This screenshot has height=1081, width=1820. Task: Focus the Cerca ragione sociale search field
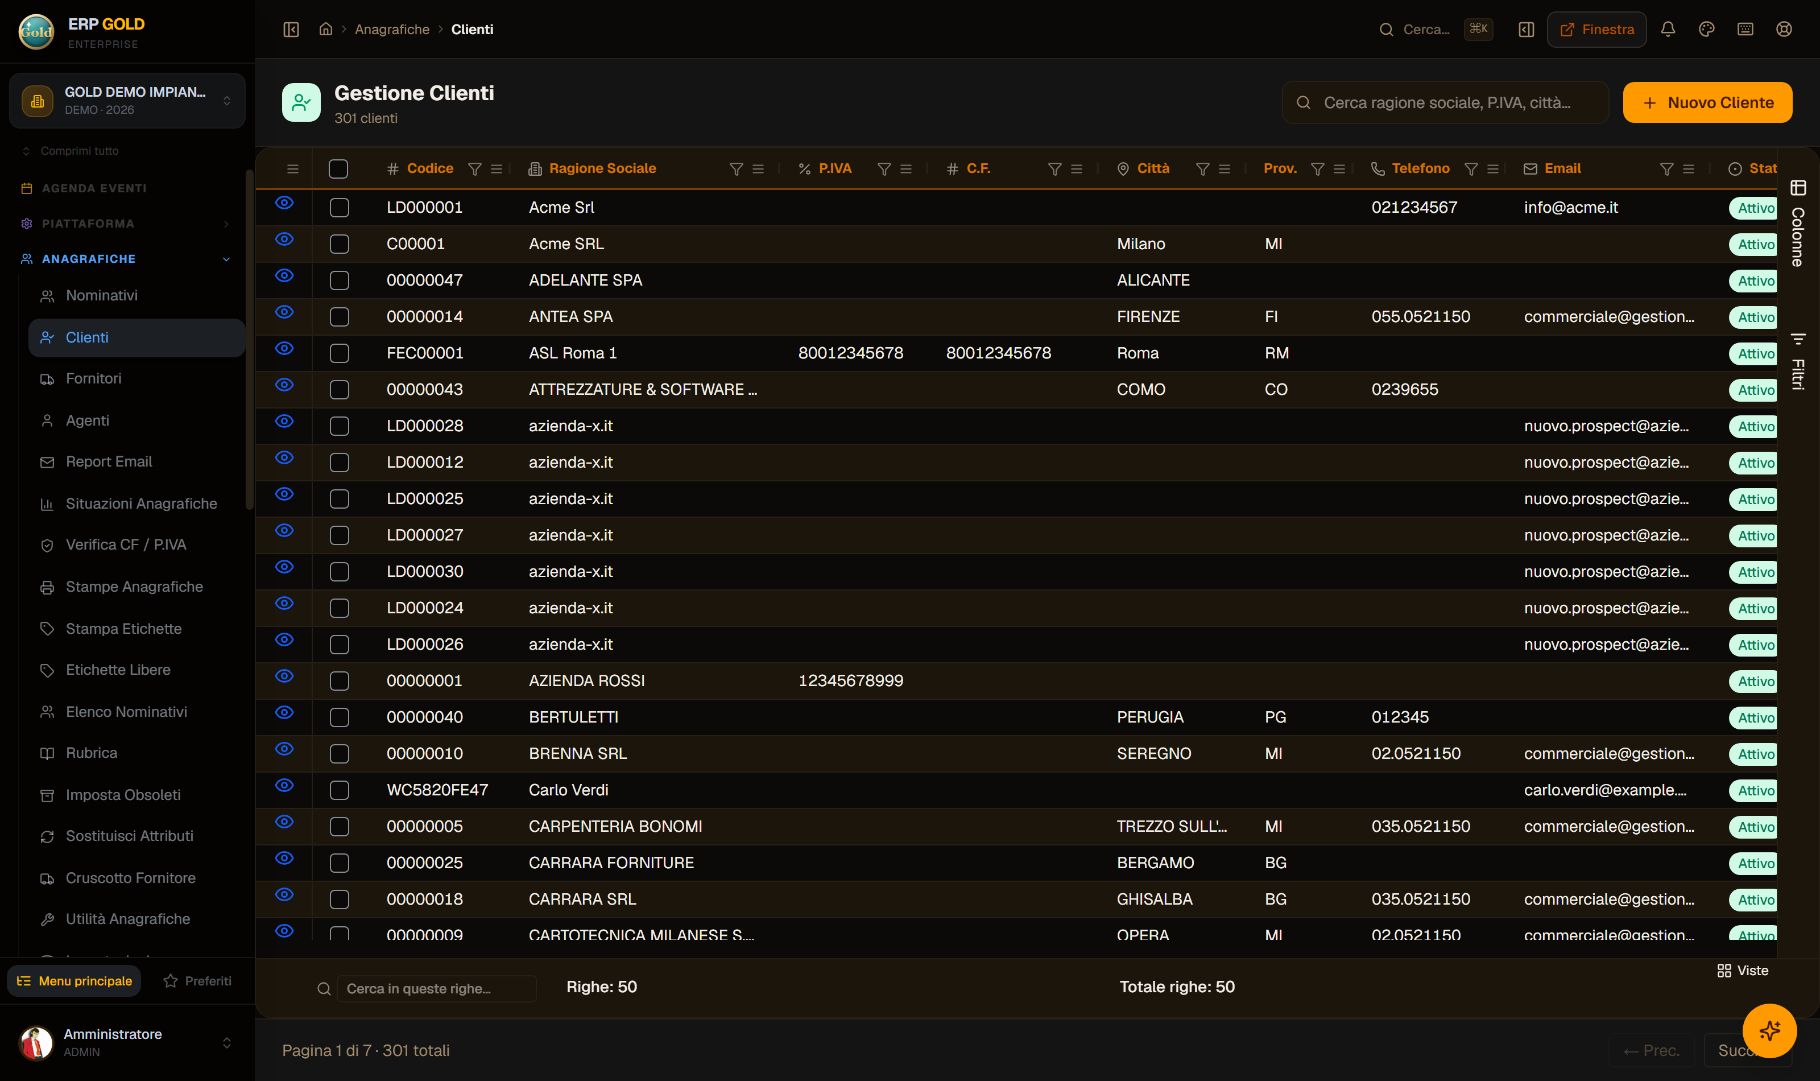tap(1445, 103)
